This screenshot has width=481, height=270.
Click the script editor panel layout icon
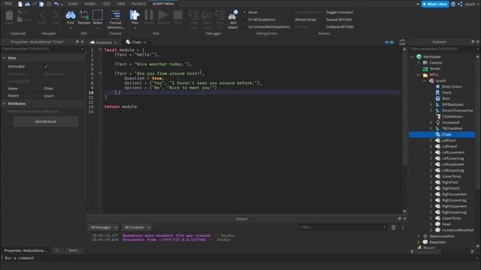coord(402,42)
